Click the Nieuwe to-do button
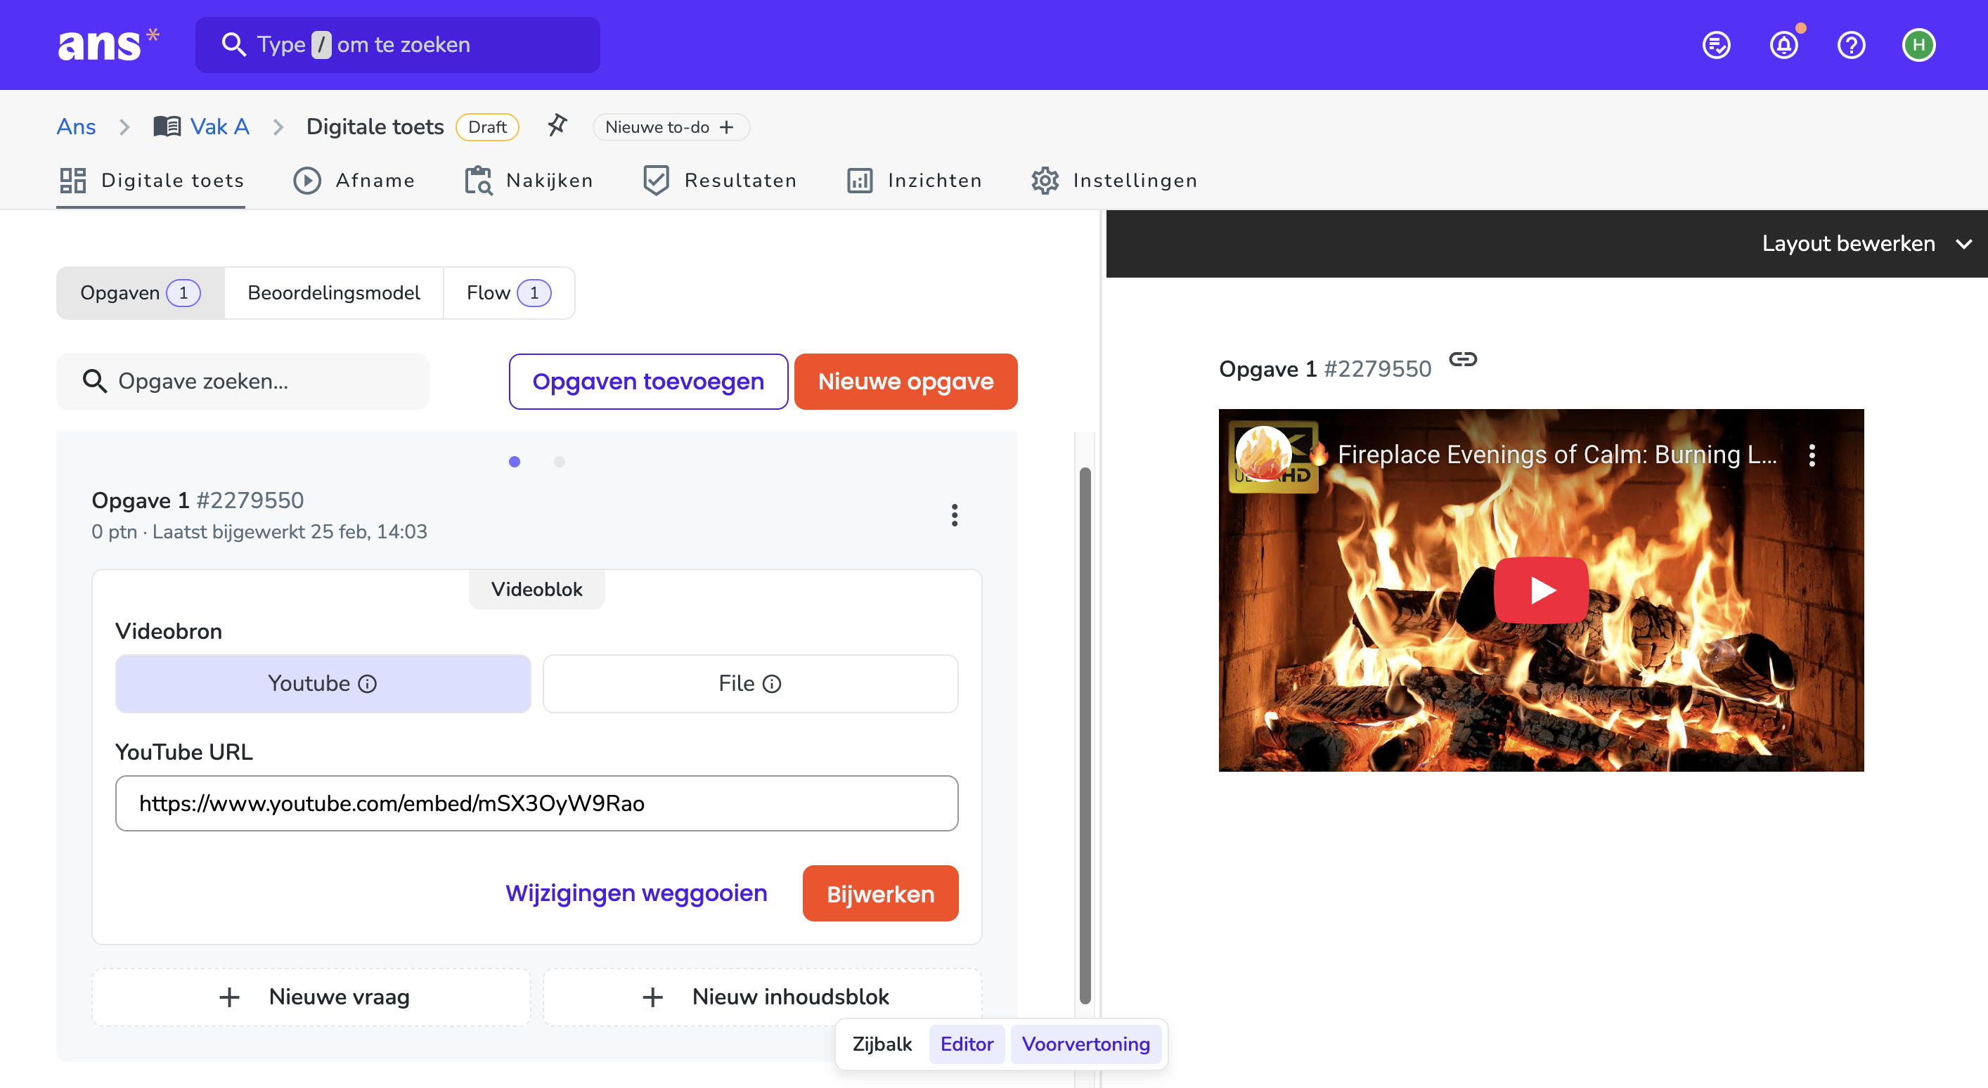Viewport: 1988px width, 1088px height. (671, 127)
